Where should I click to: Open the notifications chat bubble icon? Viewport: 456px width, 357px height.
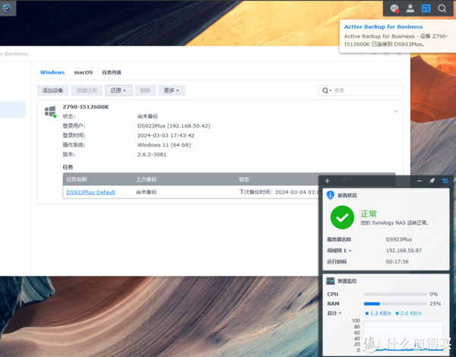(x=394, y=8)
